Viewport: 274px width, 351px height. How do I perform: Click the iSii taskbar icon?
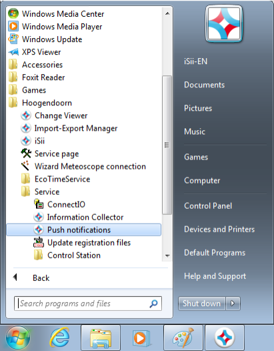(x=225, y=338)
